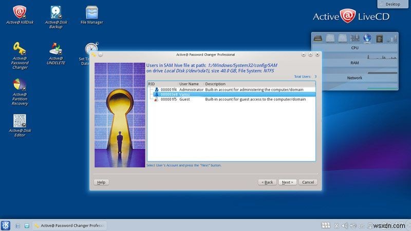This screenshot has height=231, width=411.
Task: Click the keyboard layout 'us' indicator
Action: coord(362,225)
